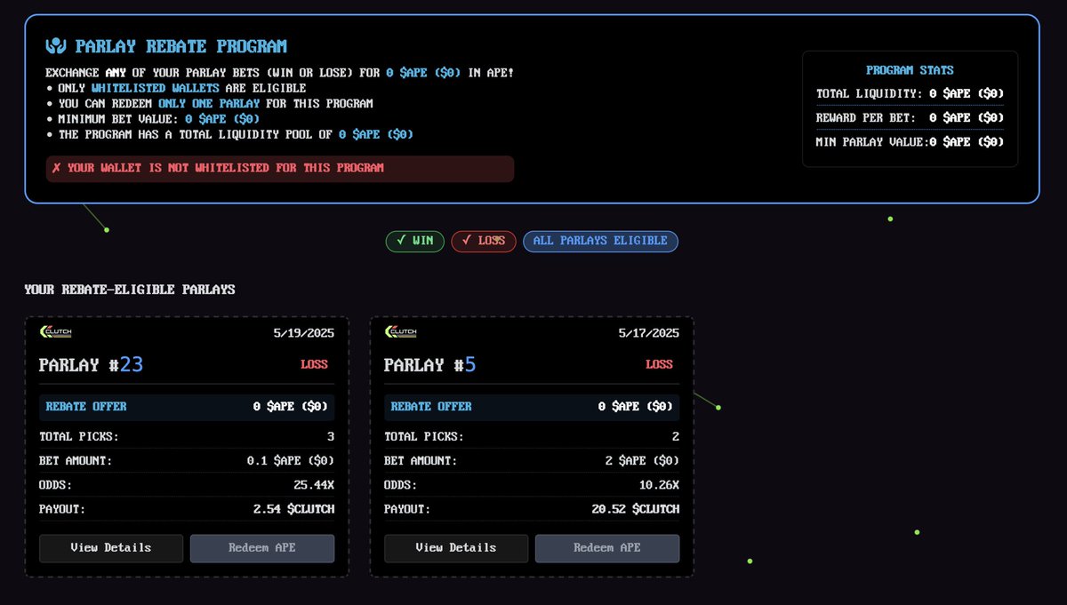This screenshot has width=1067, height=605.
Task: Click the 2.54 $CLUTCH payout value
Action: [x=293, y=509]
